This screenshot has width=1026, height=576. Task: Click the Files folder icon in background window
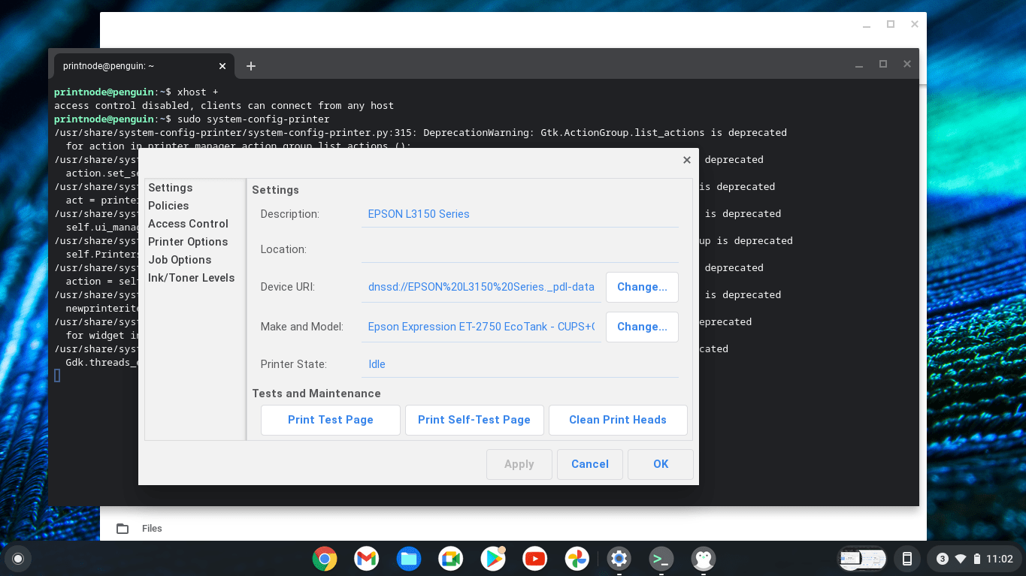click(x=123, y=529)
